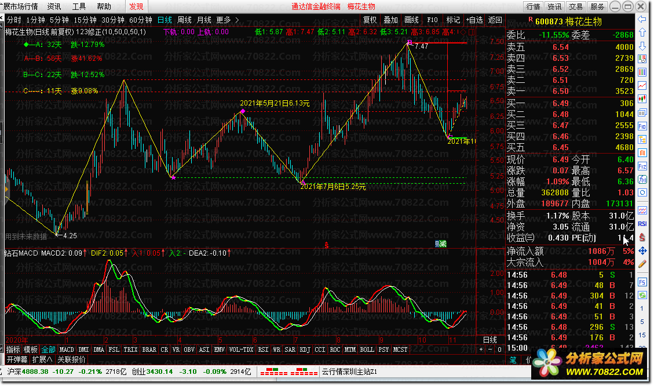Click the small square icon at chart top-right
Viewport: 654px width, 386px height.
[x=472, y=32]
